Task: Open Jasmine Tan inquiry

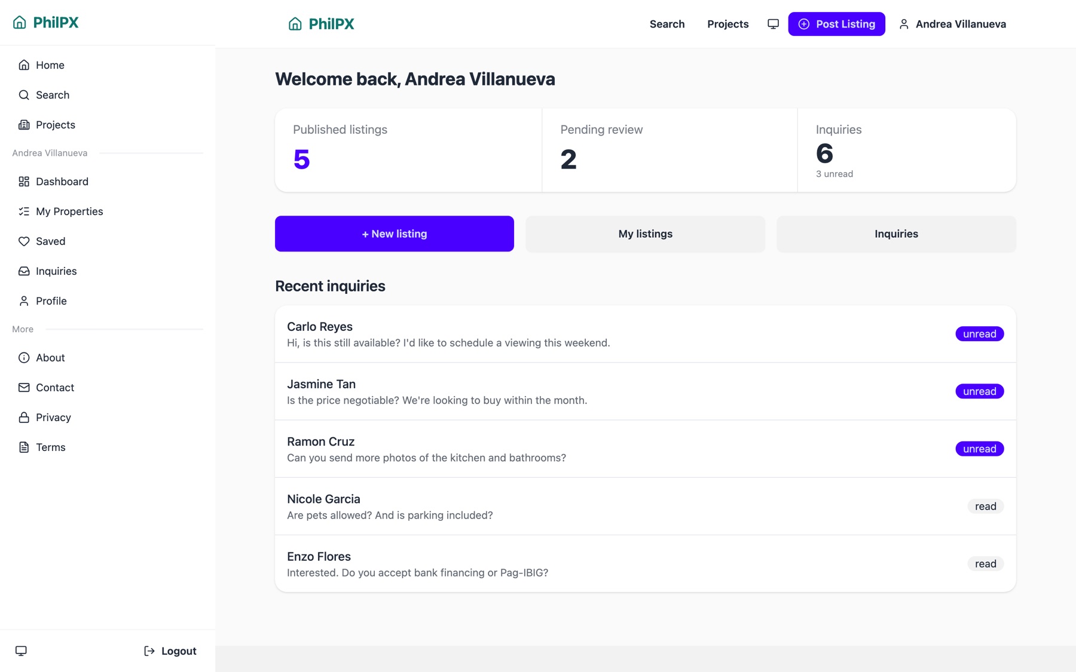Action: click(x=646, y=391)
